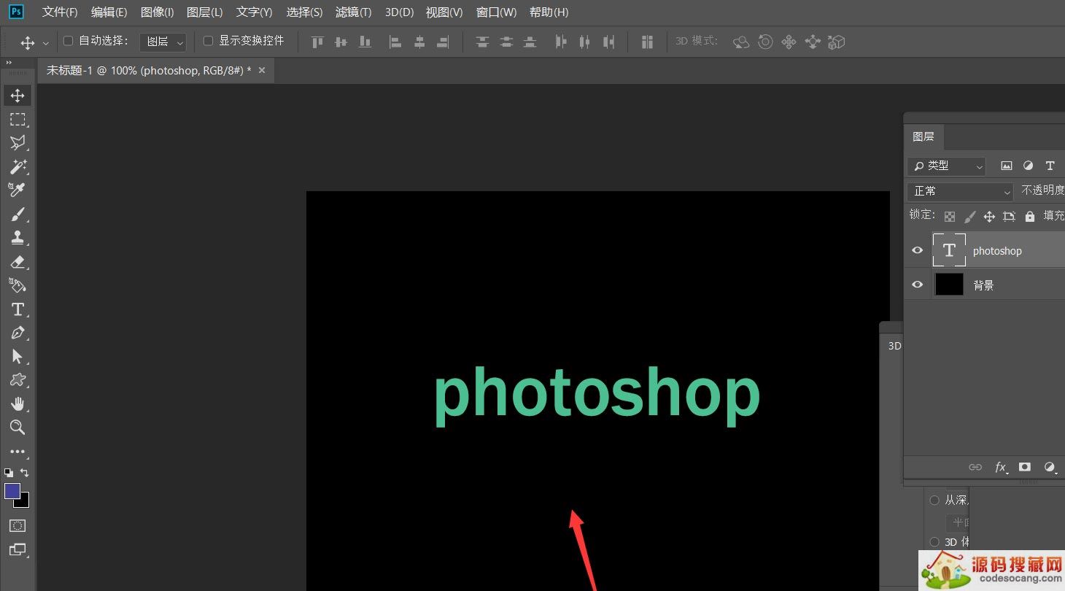Open the 类型 layer filter dropdown
1065x591 pixels.
[946, 166]
